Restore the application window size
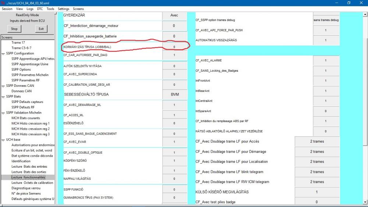 pyautogui.click(x=349, y=3)
